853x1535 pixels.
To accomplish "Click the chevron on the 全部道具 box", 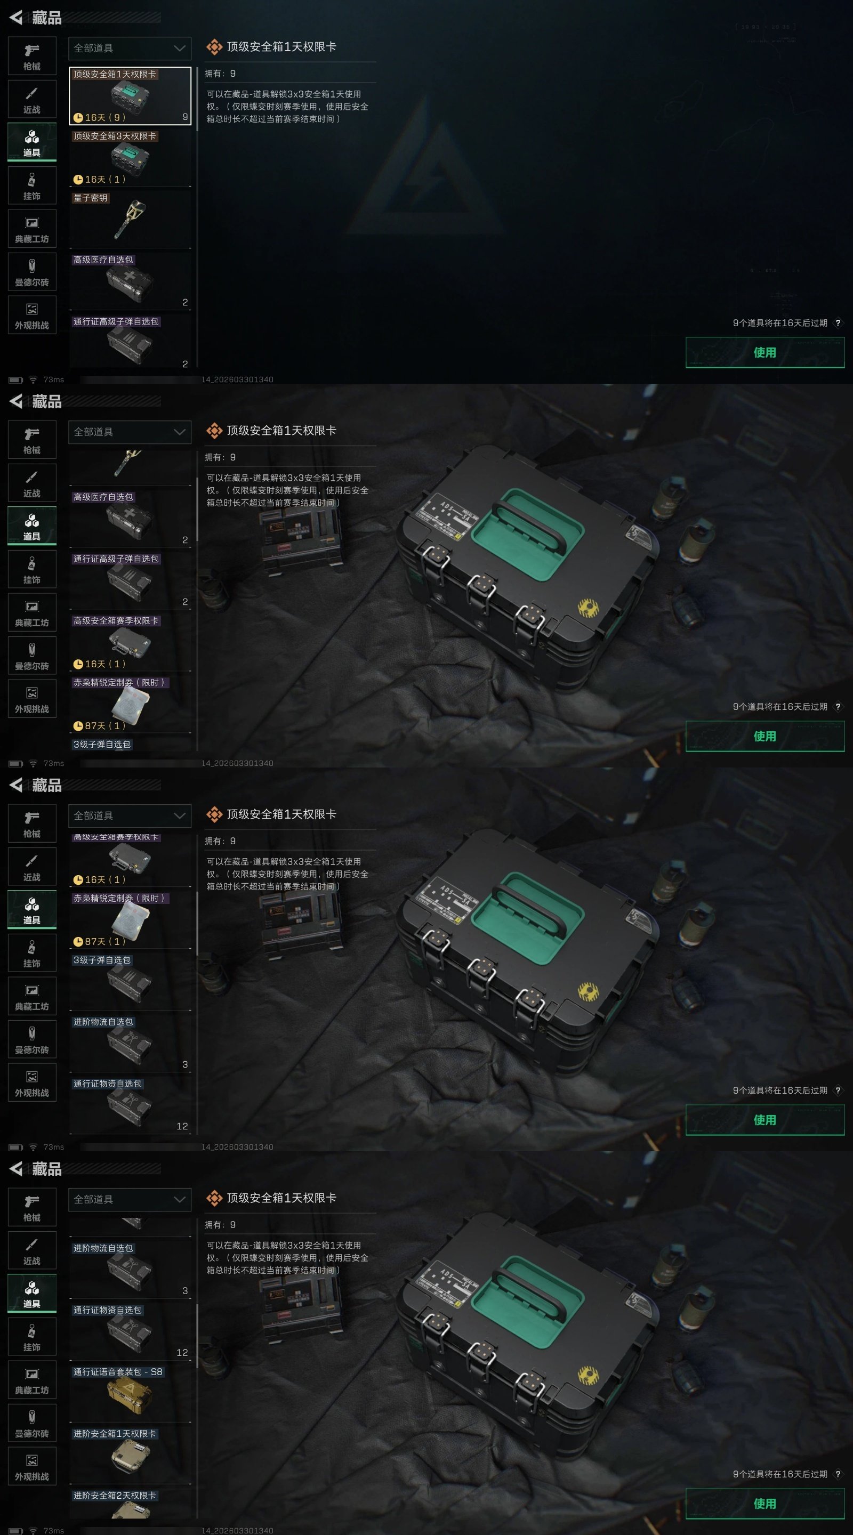I will [x=180, y=49].
